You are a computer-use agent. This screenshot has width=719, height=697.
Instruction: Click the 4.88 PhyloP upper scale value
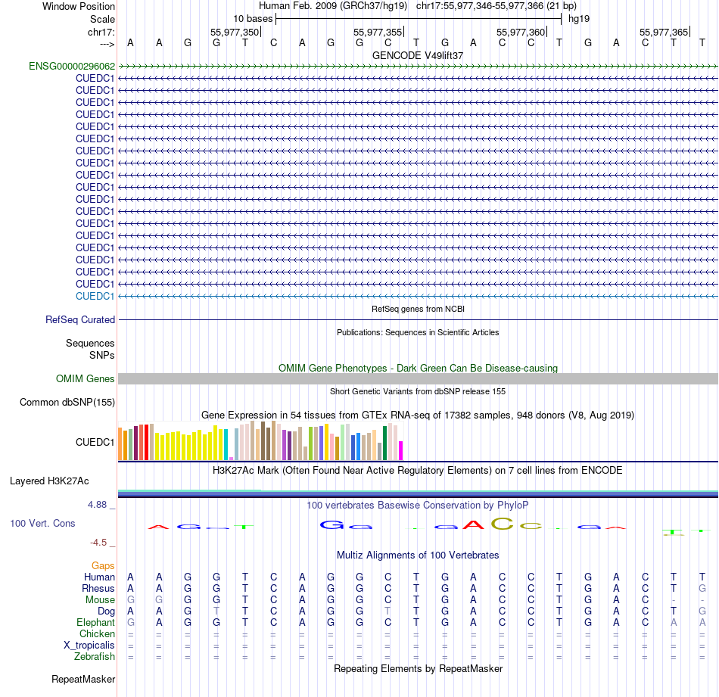[97, 505]
